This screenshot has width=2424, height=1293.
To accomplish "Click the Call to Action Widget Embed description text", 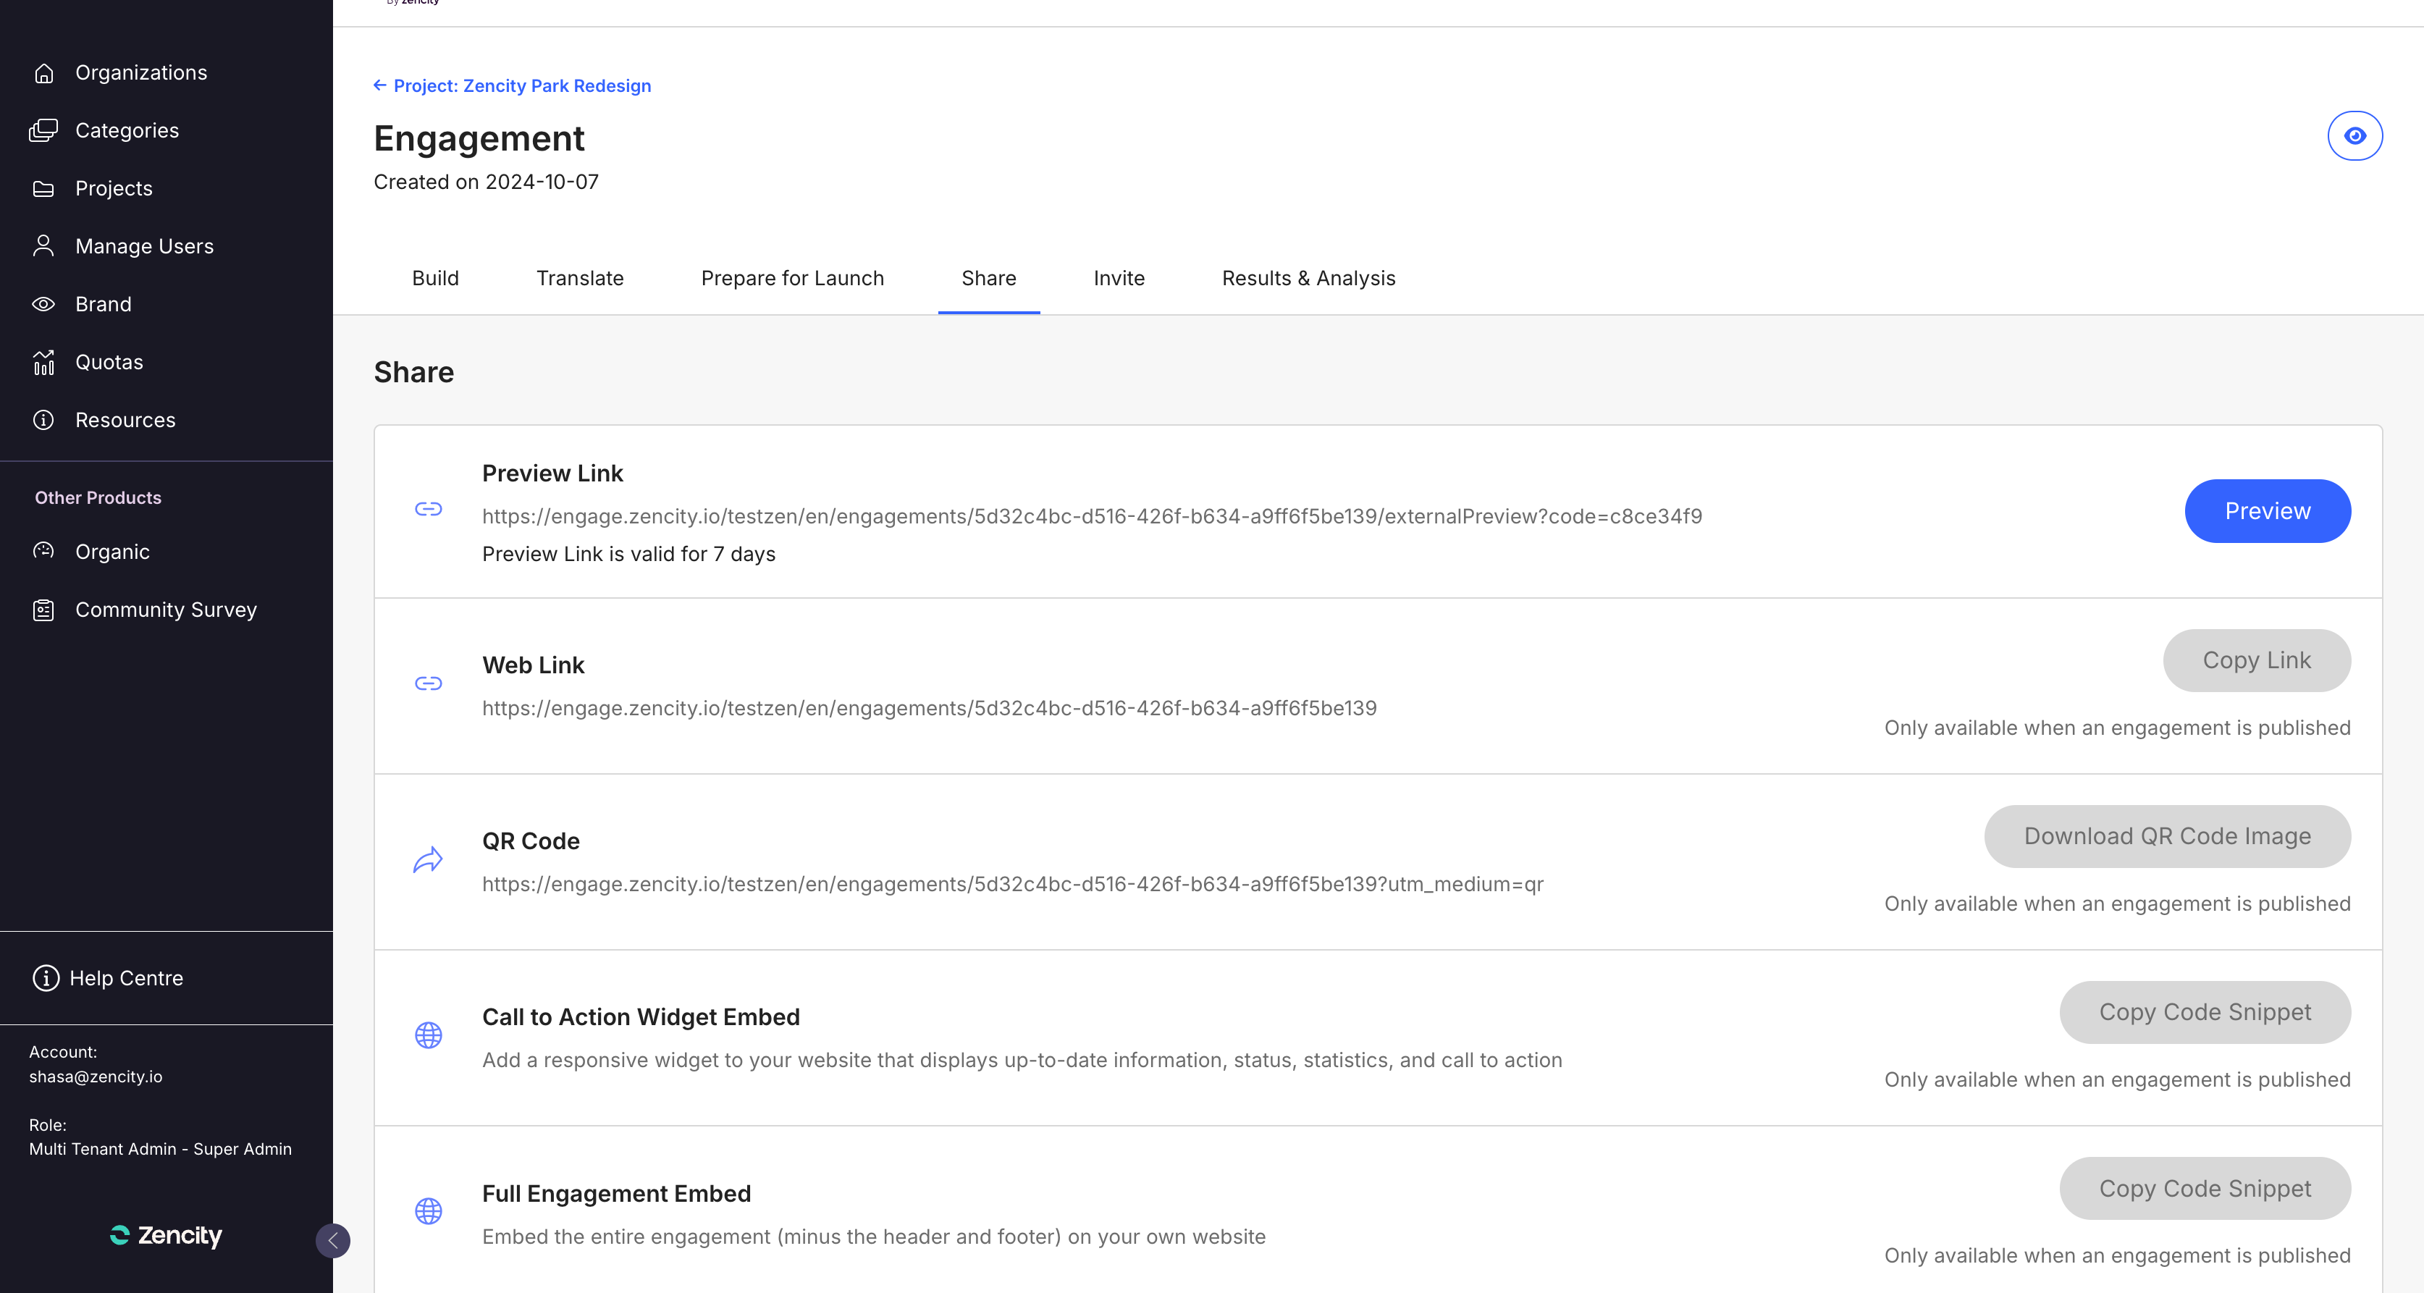I will [x=1022, y=1061].
